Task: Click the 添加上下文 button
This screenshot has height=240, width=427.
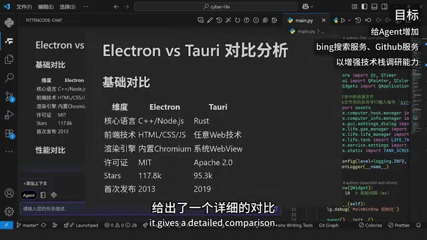Action: 35,183
